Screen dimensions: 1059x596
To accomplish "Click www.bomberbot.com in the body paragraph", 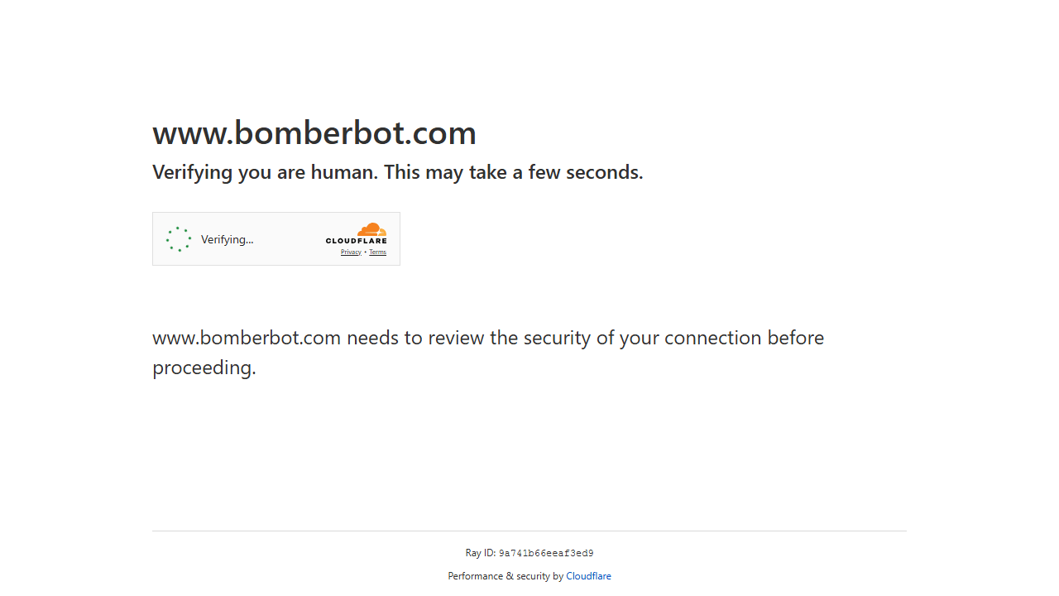I will [x=247, y=339].
